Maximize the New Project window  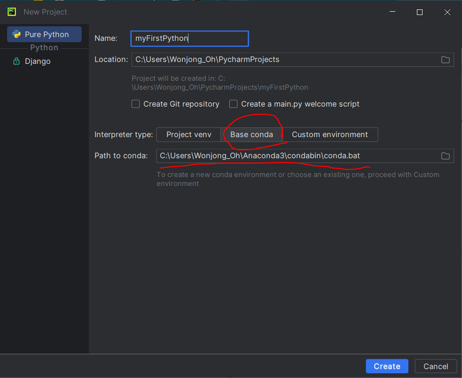420,12
